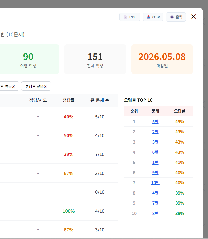Click the 순위 header cell
Screen dimensions: 208x239
click(134, 111)
